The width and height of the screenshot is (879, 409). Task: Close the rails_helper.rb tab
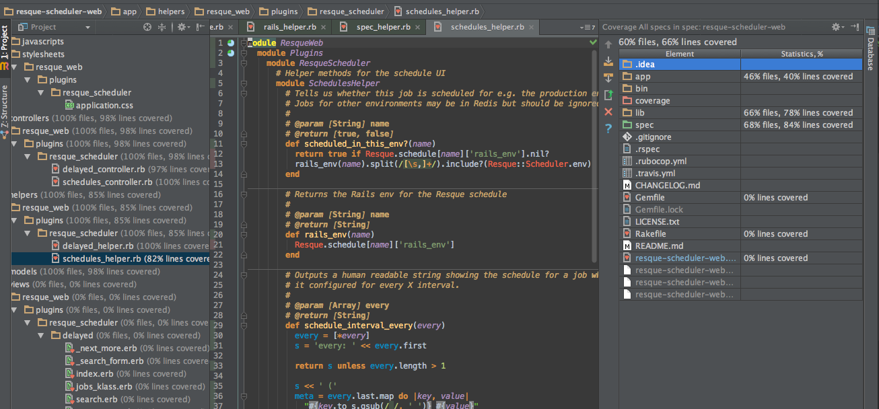(324, 28)
